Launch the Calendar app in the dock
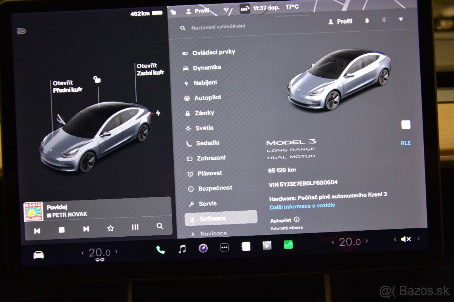The width and height of the screenshot is (454, 302). [x=246, y=247]
